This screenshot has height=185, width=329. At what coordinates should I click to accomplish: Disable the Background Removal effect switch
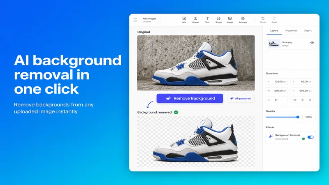(x=310, y=137)
